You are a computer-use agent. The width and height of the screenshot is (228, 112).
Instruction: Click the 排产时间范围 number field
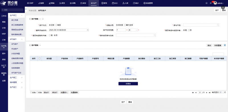click(x=121, y=30)
